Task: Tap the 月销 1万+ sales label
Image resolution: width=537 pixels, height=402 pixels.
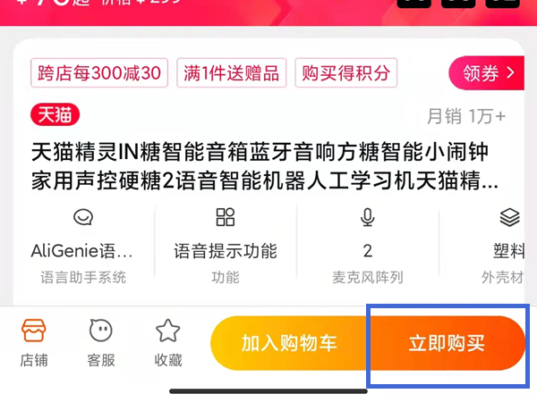Action: point(466,116)
